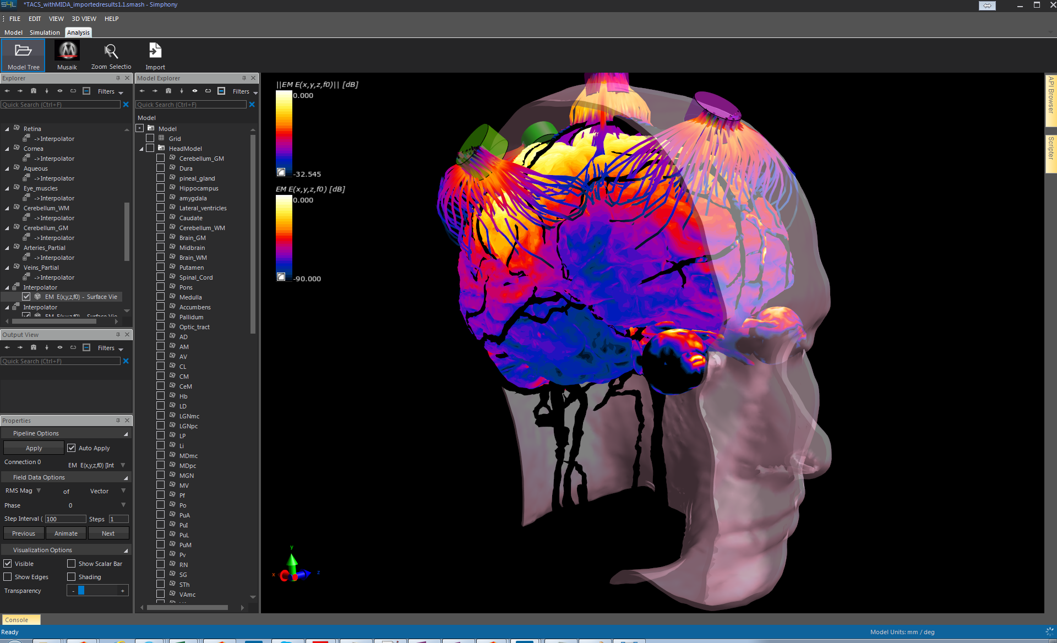This screenshot has height=643, width=1057.
Task: Enable Show Scalar Bar checkbox
Action: tap(72, 564)
